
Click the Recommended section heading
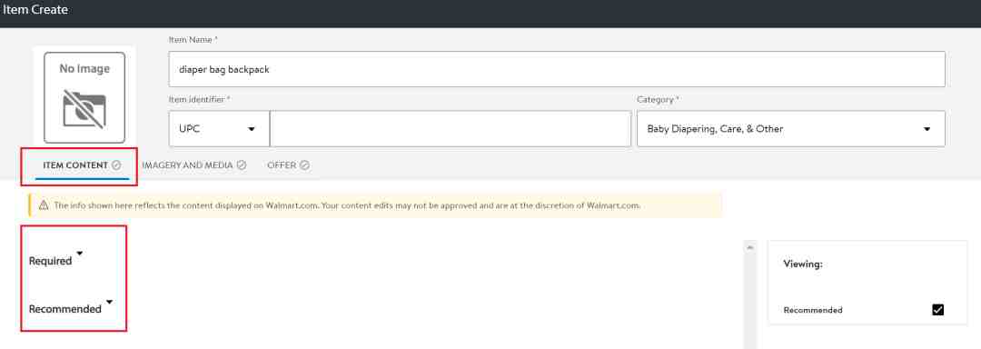(x=65, y=309)
